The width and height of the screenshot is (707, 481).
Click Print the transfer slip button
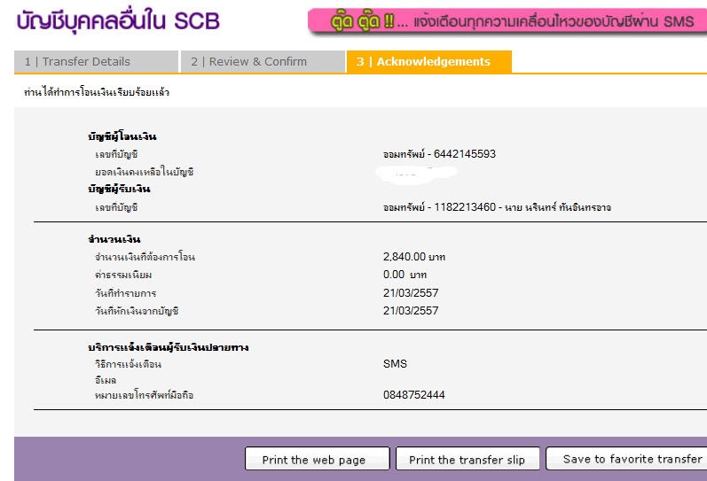(x=467, y=459)
